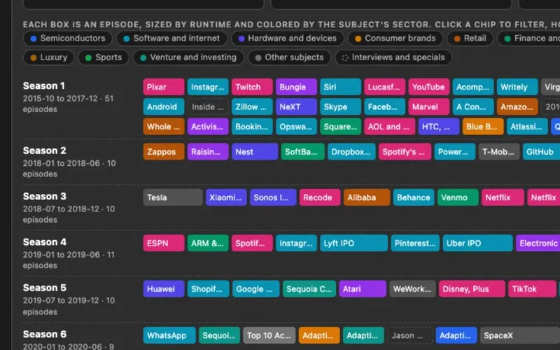
Task: Open the Alibaba episode
Action: coord(367,197)
